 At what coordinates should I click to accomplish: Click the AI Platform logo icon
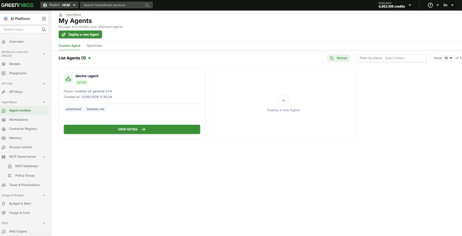pos(6,19)
